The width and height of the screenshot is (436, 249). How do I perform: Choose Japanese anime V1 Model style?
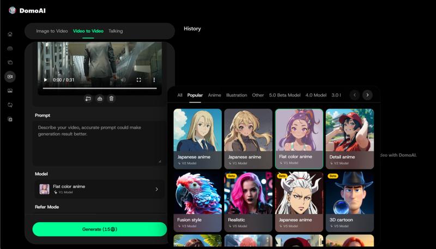[x=249, y=139]
